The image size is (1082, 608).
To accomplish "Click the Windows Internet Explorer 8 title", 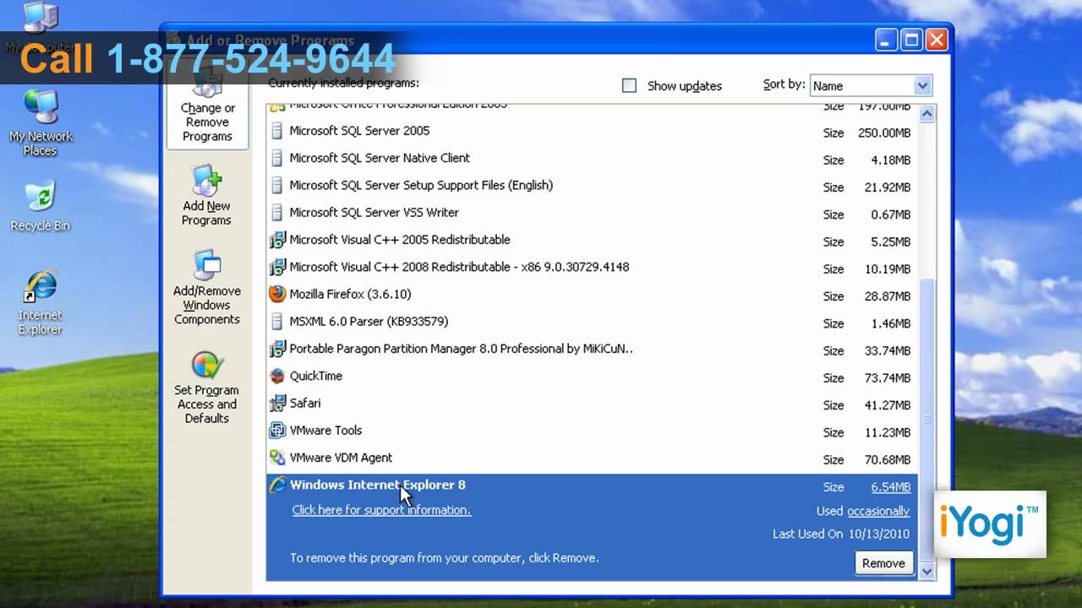I will 377,485.
